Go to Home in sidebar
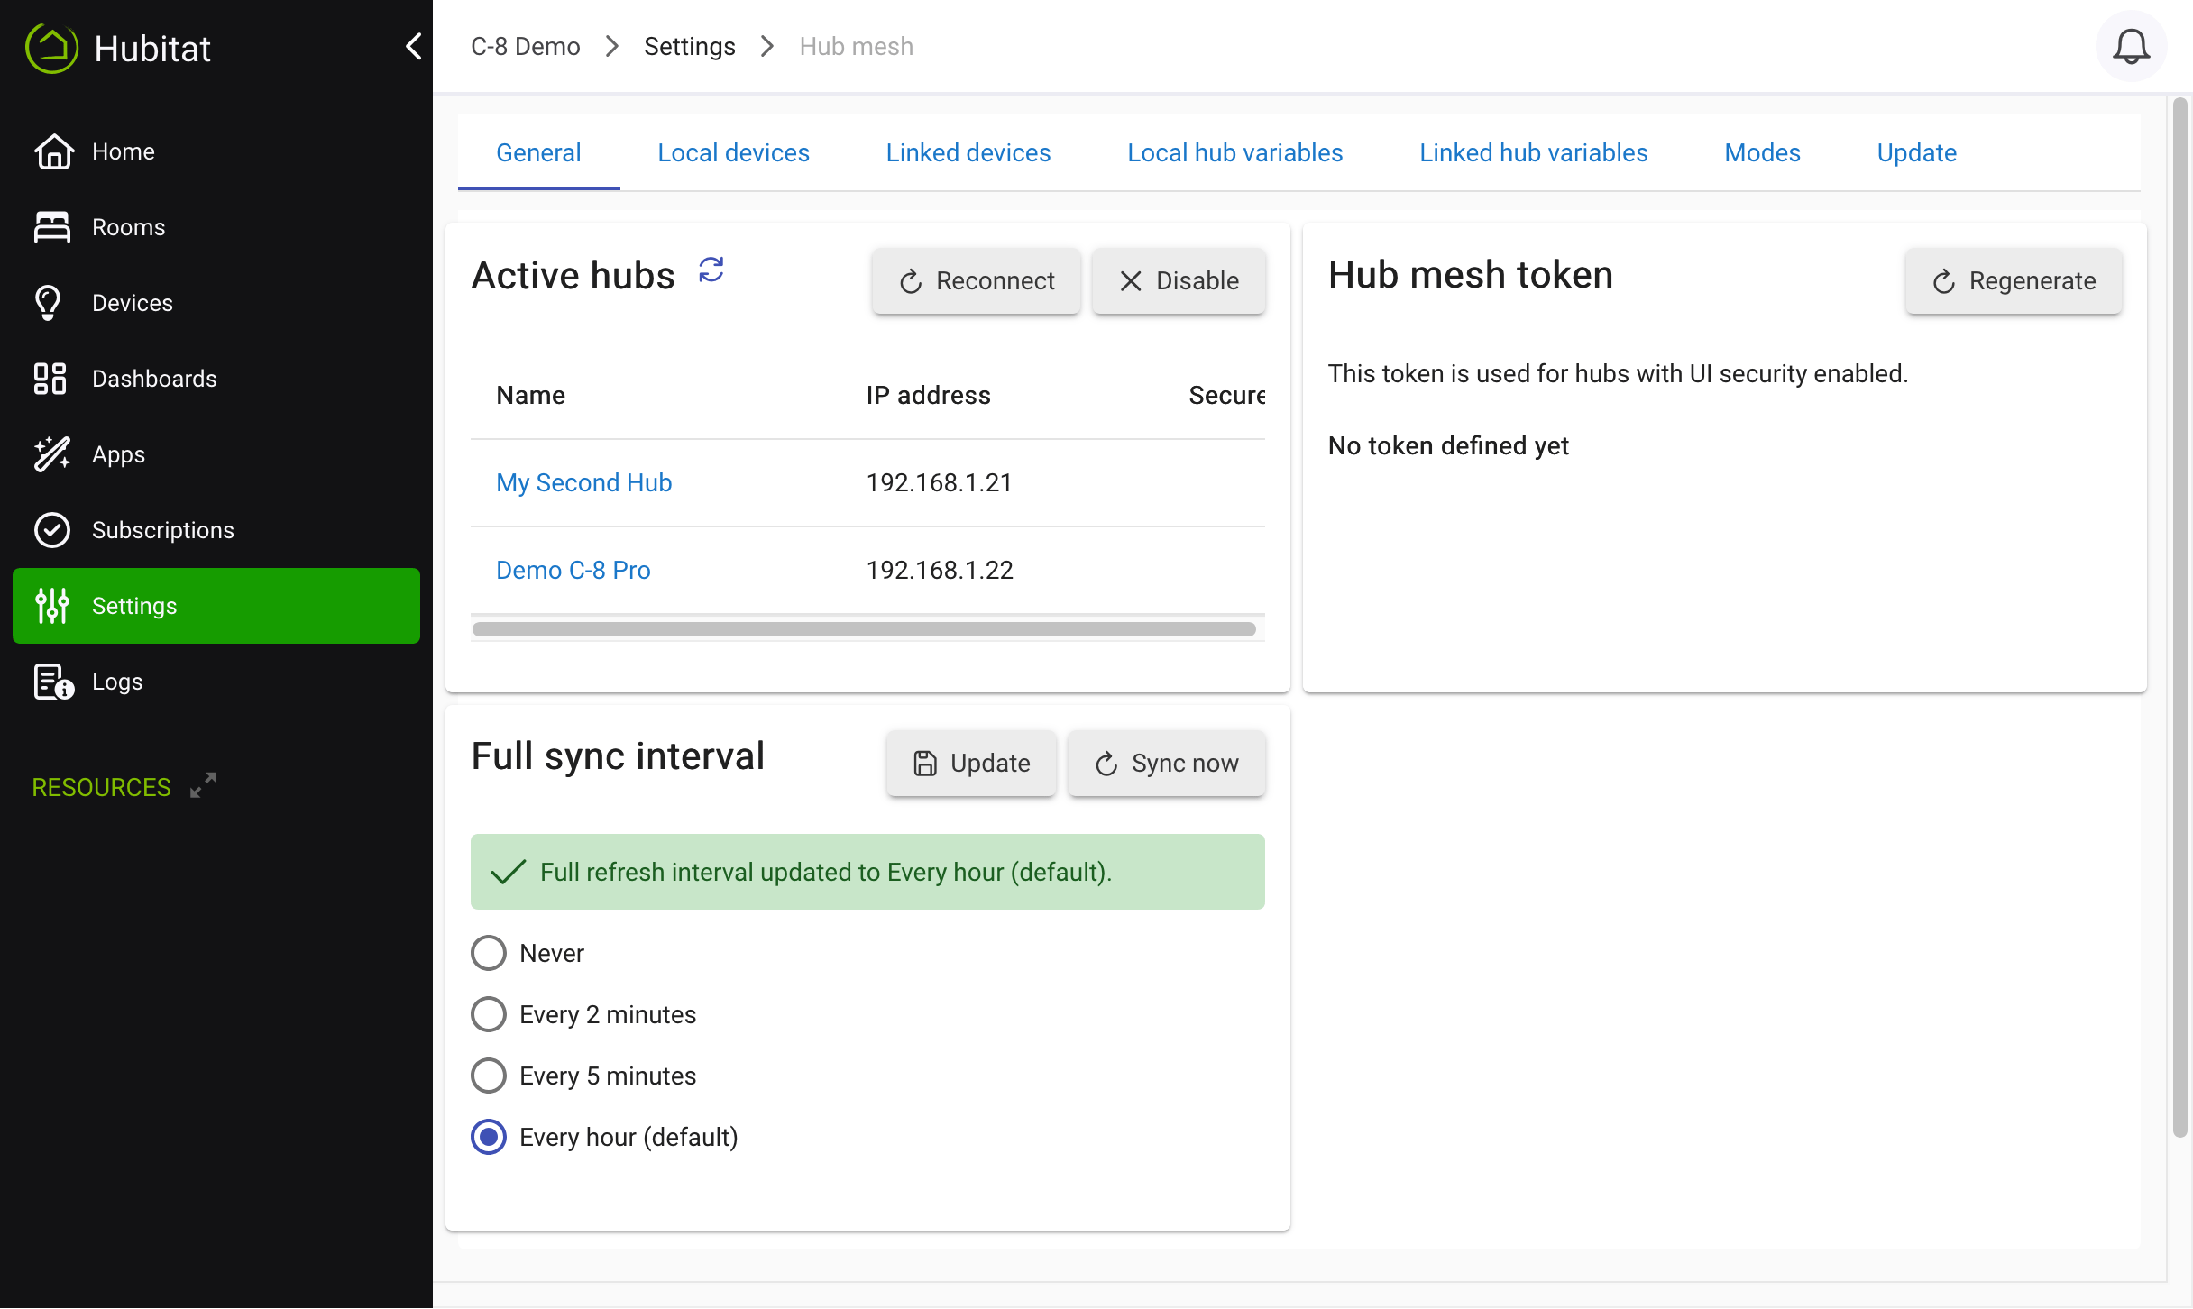The width and height of the screenshot is (2193, 1309). (216, 151)
